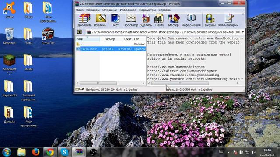Launch the Мастер wizard tool
This screenshot has height=157, width=280.
click(173, 20)
